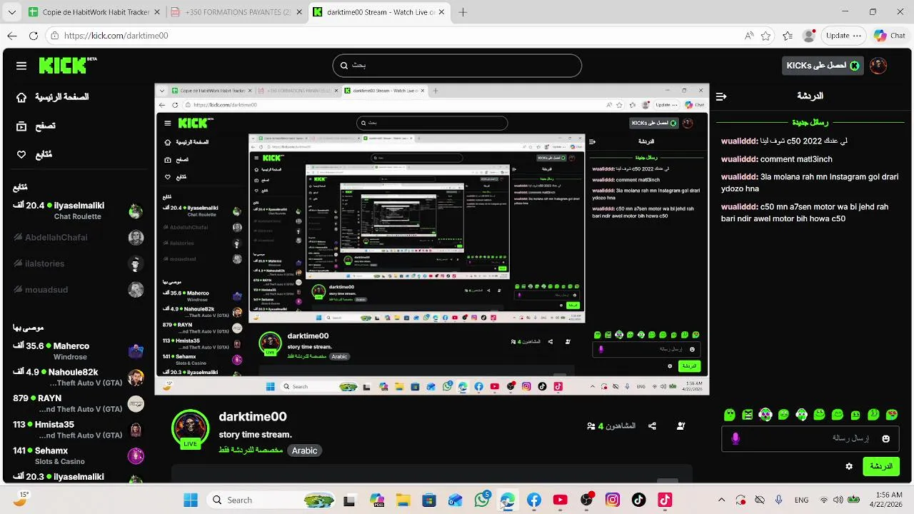This screenshot has width=914, height=514.
Task: Click the Kick search field
Action: pyautogui.click(x=457, y=65)
